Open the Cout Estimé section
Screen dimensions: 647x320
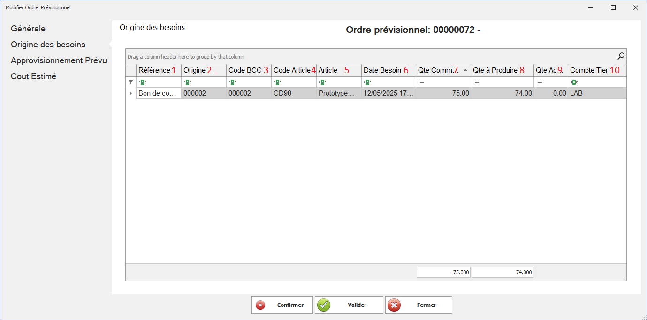(33, 76)
